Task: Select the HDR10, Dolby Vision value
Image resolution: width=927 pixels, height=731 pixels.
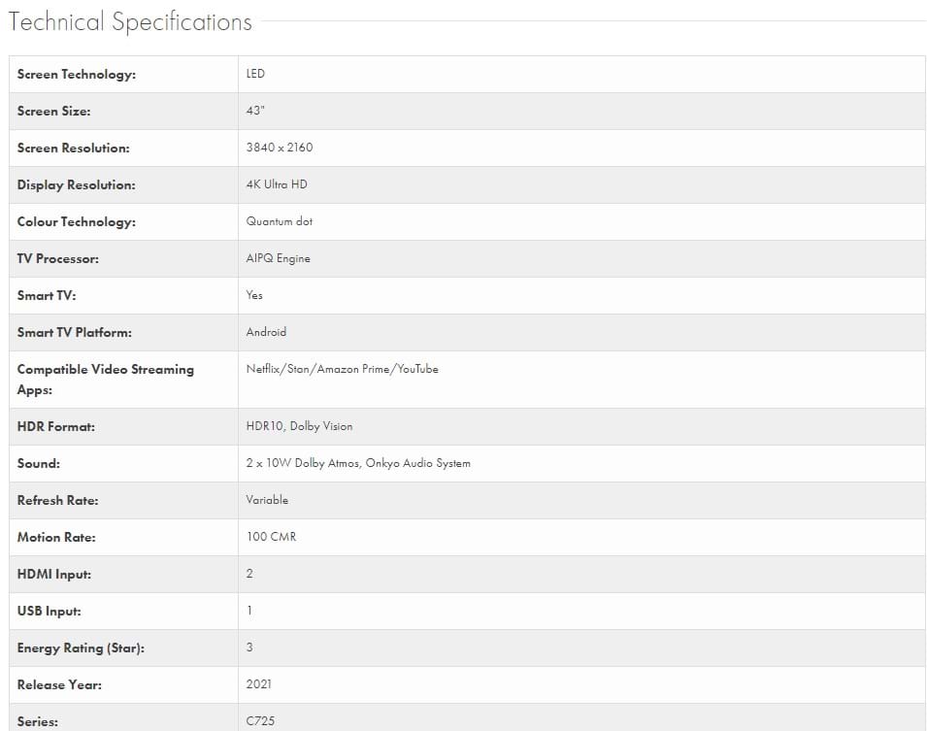Action: (299, 426)
